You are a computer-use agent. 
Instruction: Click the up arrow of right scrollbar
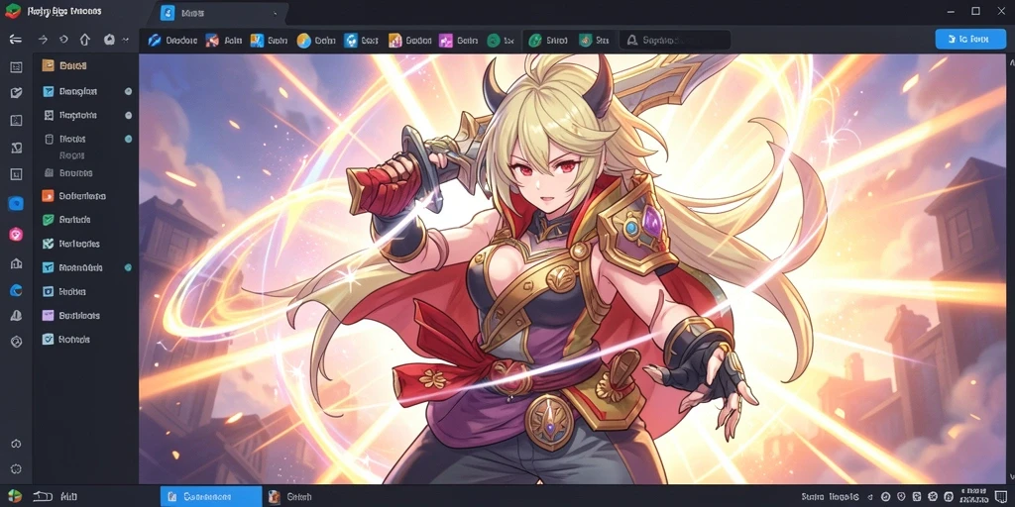1011,63
